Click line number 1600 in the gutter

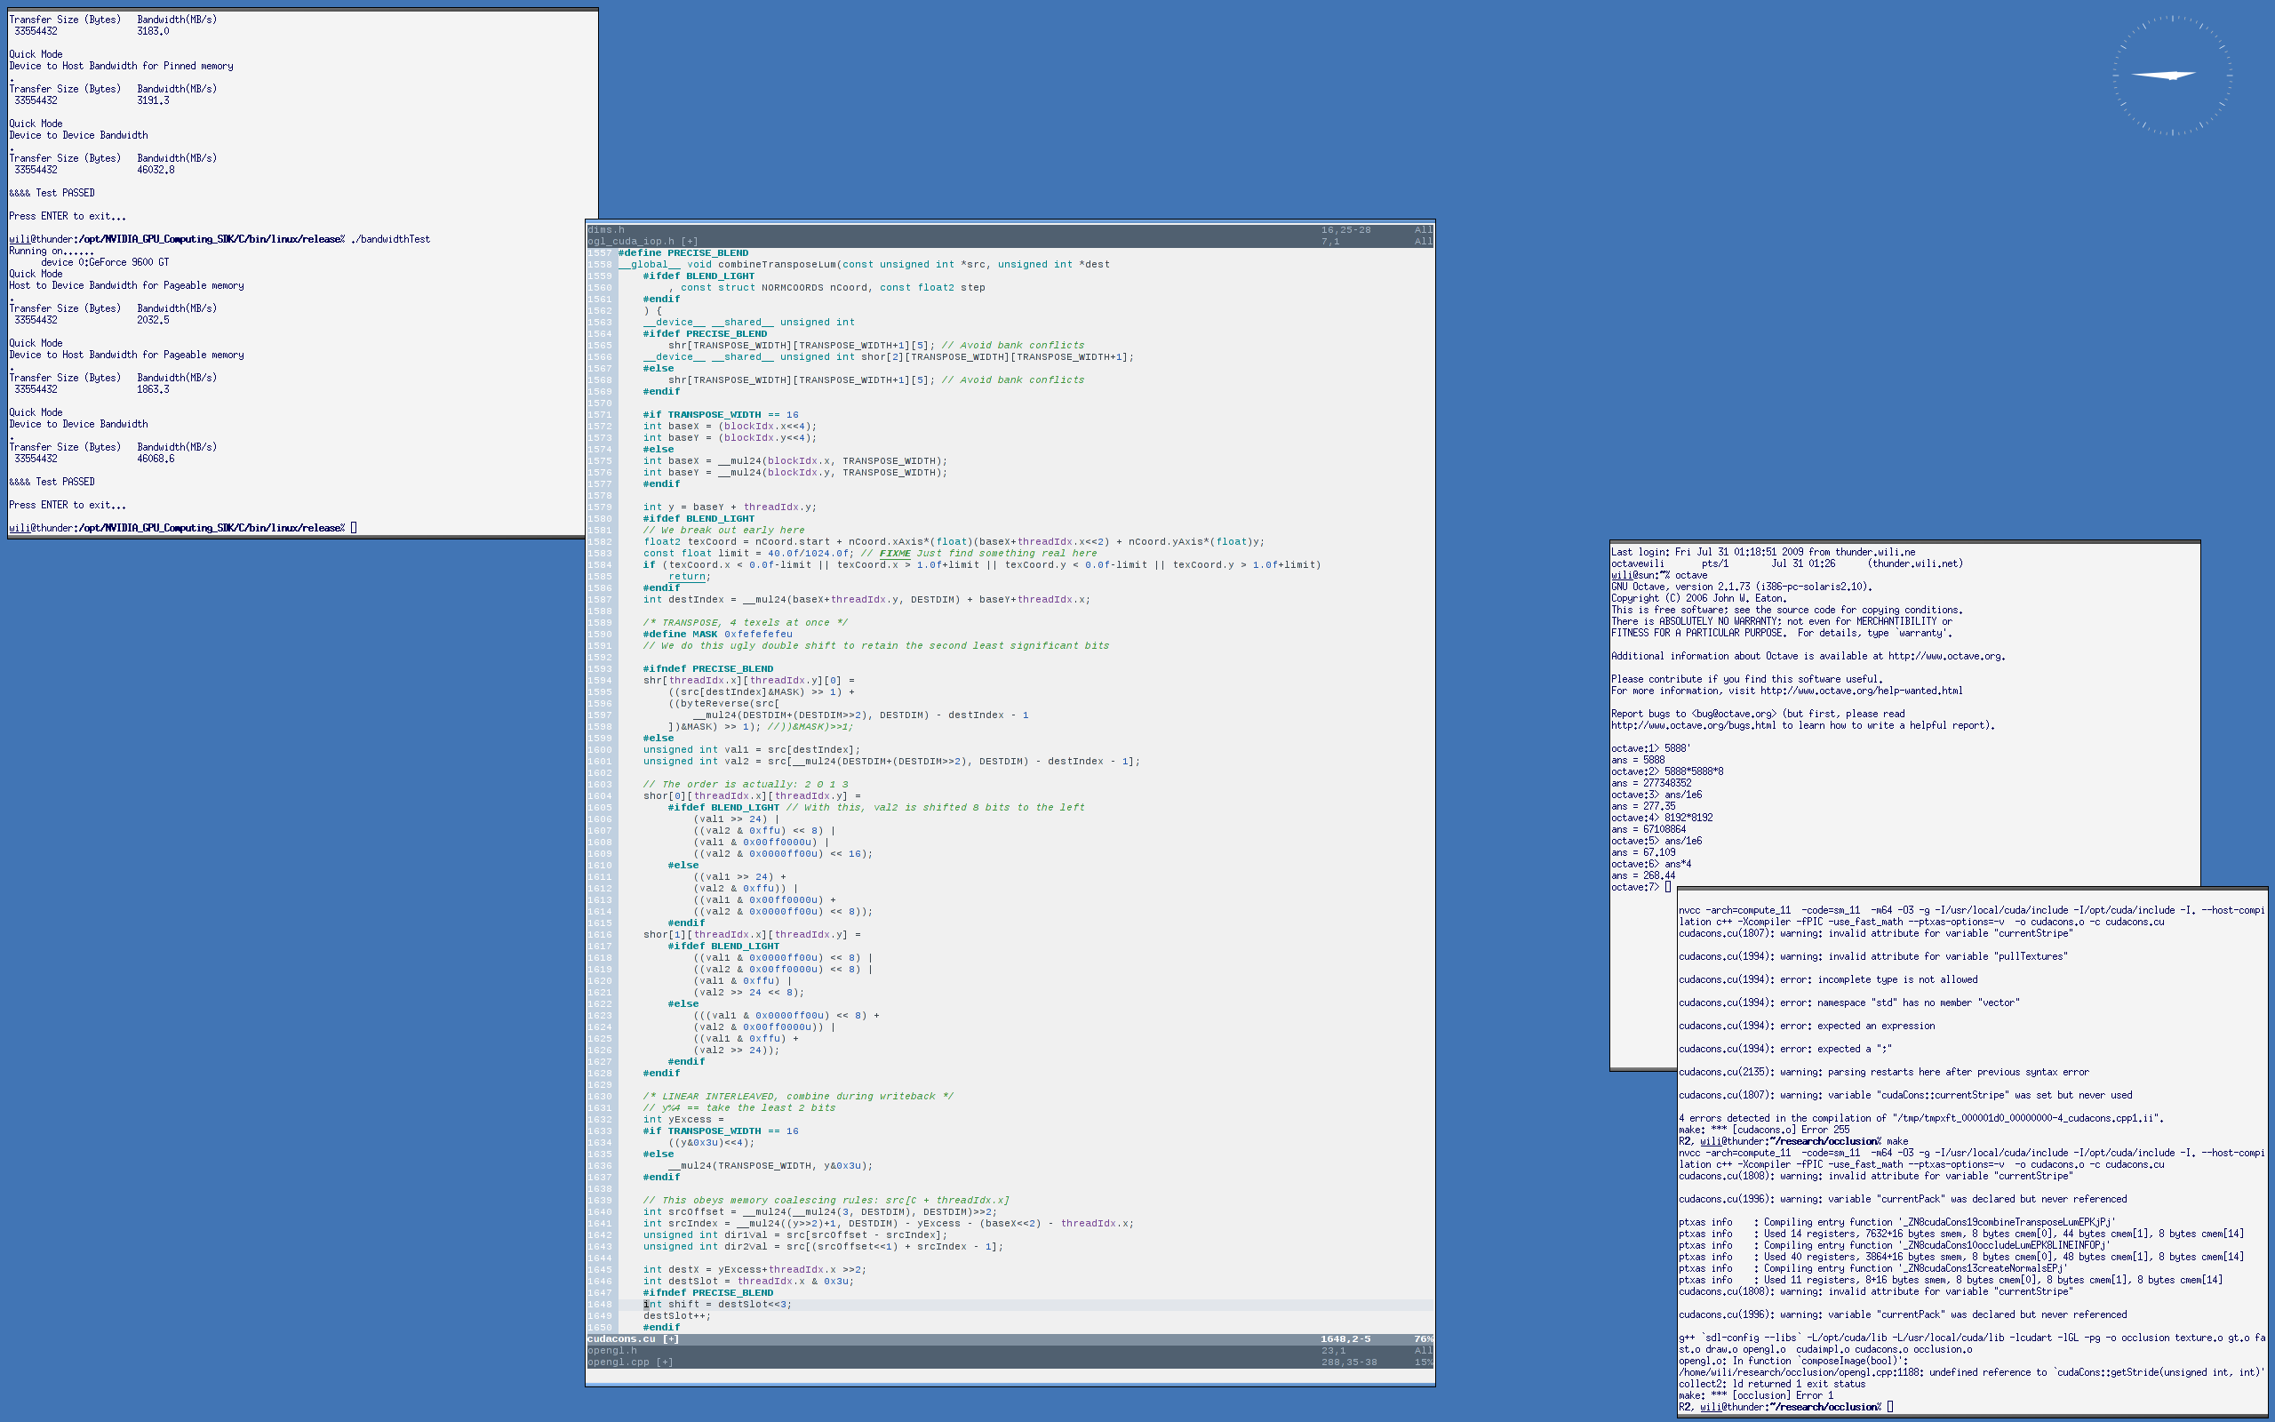[x=599, y=749]
